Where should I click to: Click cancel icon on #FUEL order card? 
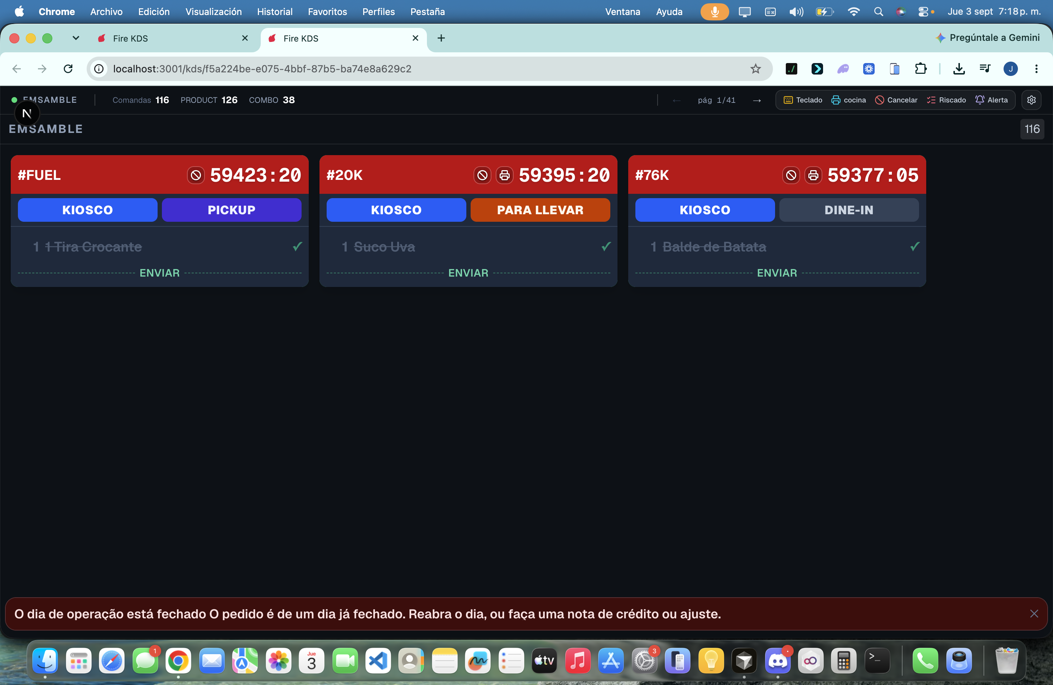(196, 175)
